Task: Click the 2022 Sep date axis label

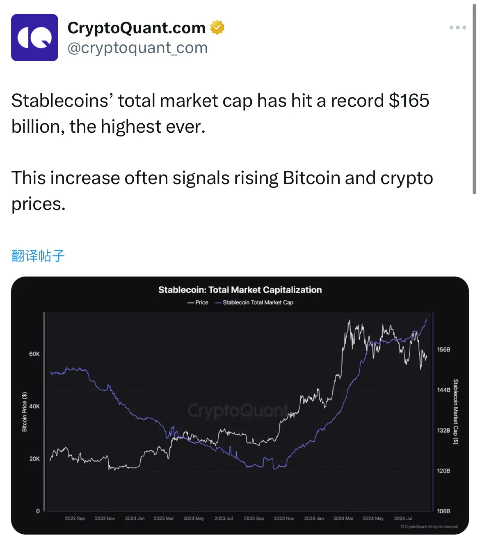Action: coord(75,518)
